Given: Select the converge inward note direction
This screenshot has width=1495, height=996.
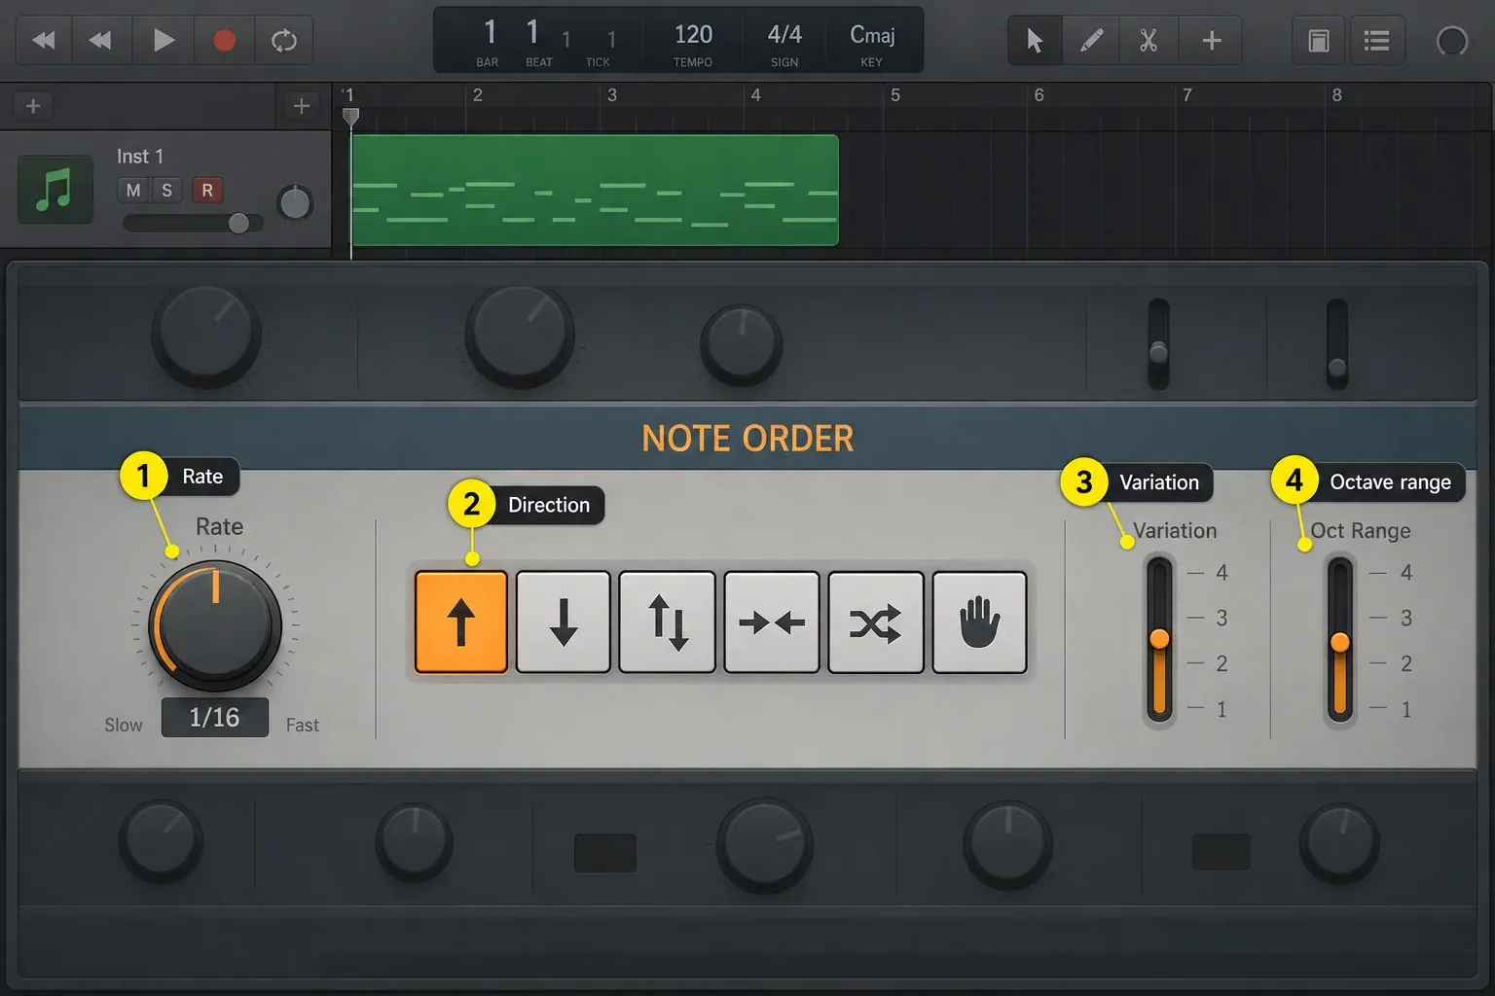Looking at the screenshot, I should pos(772,622).
